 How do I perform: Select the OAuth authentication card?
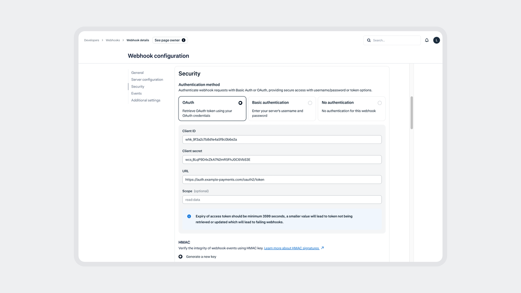coord(212,109)
